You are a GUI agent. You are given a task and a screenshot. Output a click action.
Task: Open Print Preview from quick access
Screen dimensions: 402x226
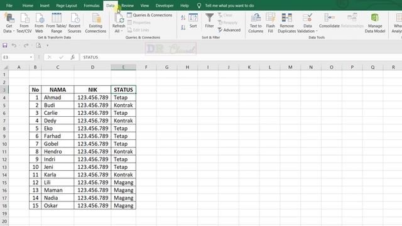(38, 46)
